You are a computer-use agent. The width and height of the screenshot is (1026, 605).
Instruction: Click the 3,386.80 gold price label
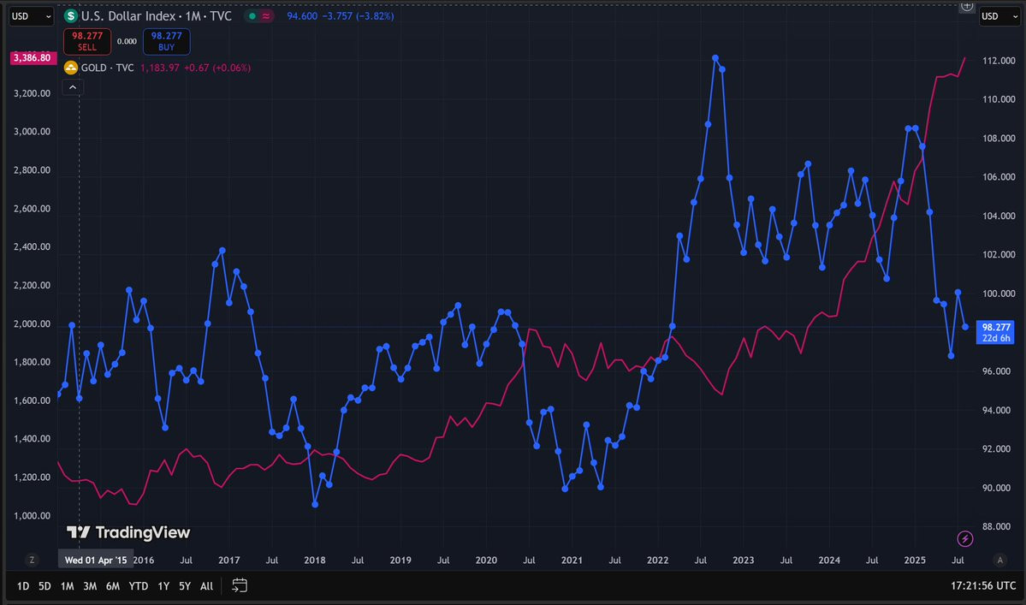[x=32, y=57]
